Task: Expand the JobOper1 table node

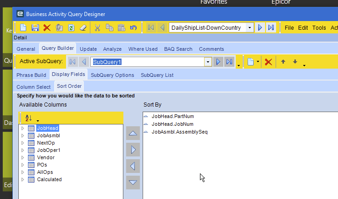Action: click(22, 151)
